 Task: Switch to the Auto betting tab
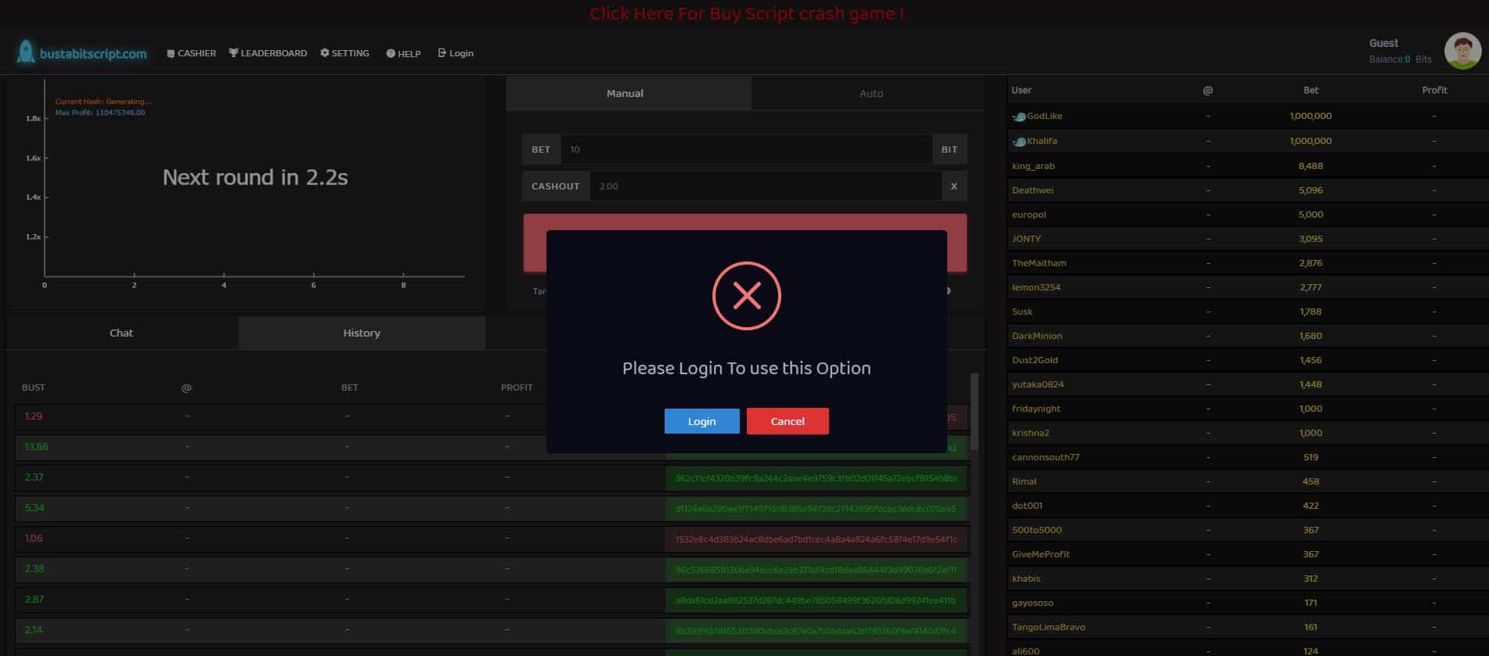point(867,93)
